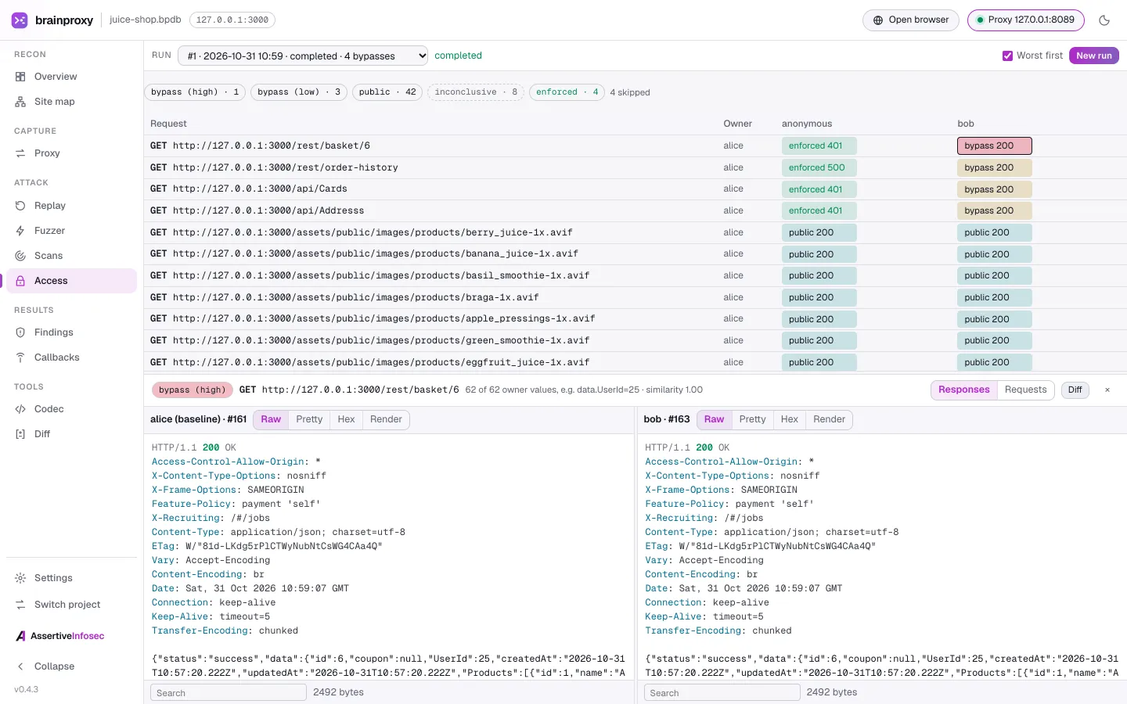Screen dimensions: 1127x704
Task: Click Switch project
Action: (x=71, y=605)
